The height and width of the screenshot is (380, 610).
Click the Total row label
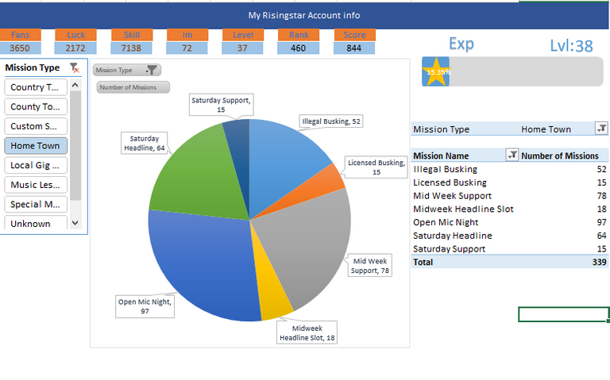pyautogui.click(x=423, y=263)
